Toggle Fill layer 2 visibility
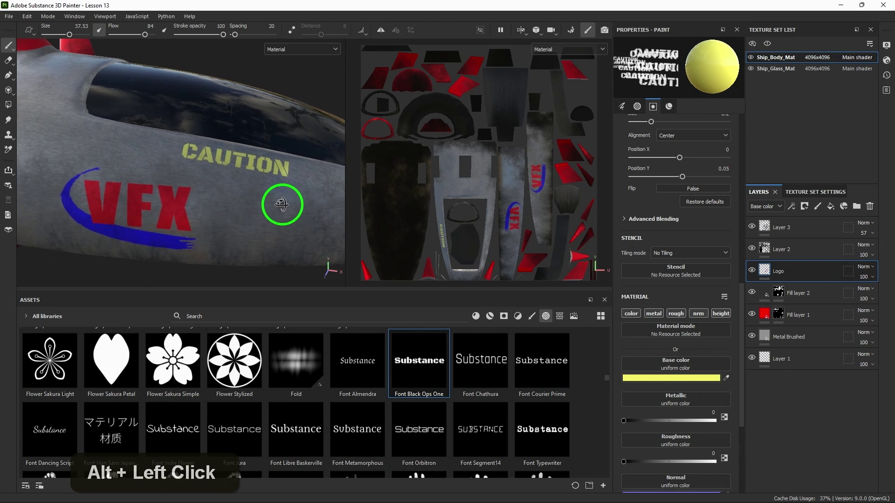The width and height of the screenshot is (895, 503). (x=752, y=292)
